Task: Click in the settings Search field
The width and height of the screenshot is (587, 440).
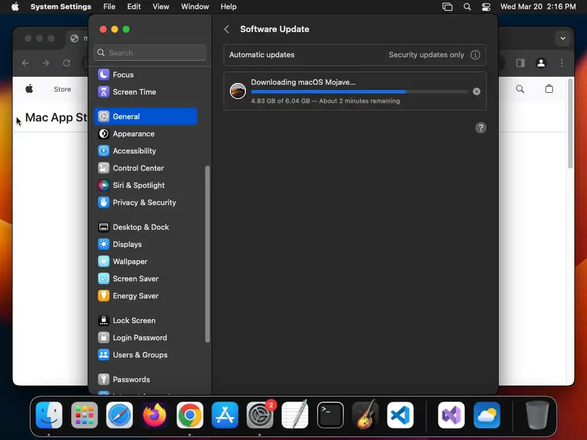Action: click(150, 53)
